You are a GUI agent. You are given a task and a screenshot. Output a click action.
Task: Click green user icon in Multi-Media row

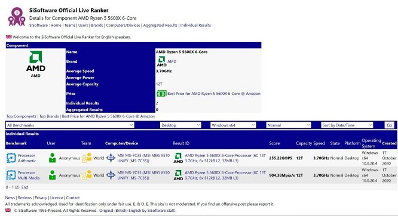tap(52, 175)
